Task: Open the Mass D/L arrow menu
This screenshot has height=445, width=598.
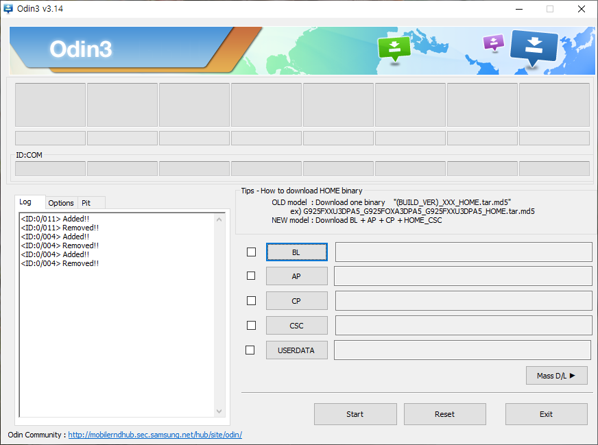Action: tap(556, 376)
